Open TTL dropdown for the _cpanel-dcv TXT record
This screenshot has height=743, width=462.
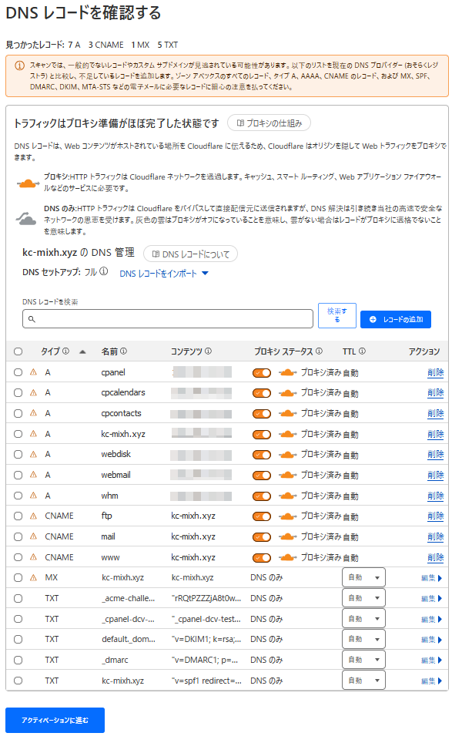click(x=363, y=619)
